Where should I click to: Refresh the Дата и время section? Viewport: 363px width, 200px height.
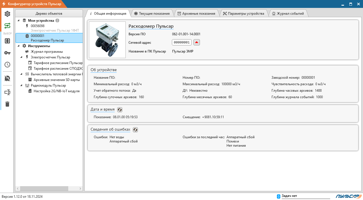(120, 110)
